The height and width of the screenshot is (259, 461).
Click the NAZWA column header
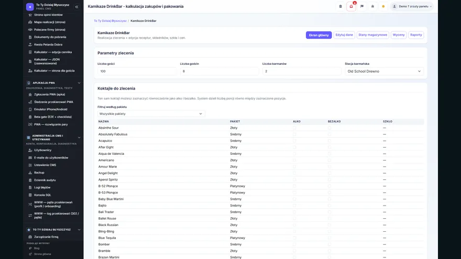104,121
